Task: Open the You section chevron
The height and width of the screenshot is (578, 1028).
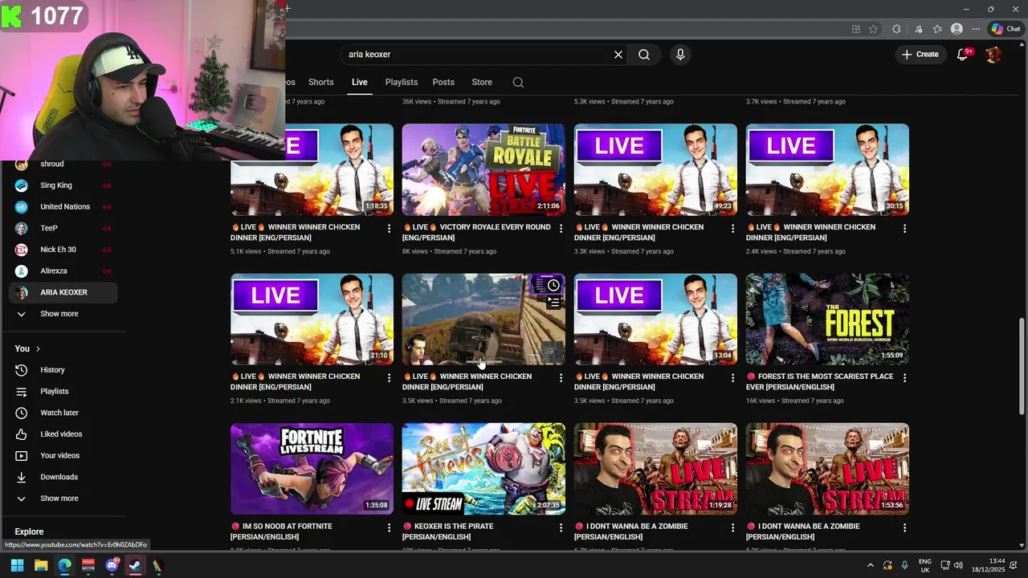Action: (x=38, y=349)
